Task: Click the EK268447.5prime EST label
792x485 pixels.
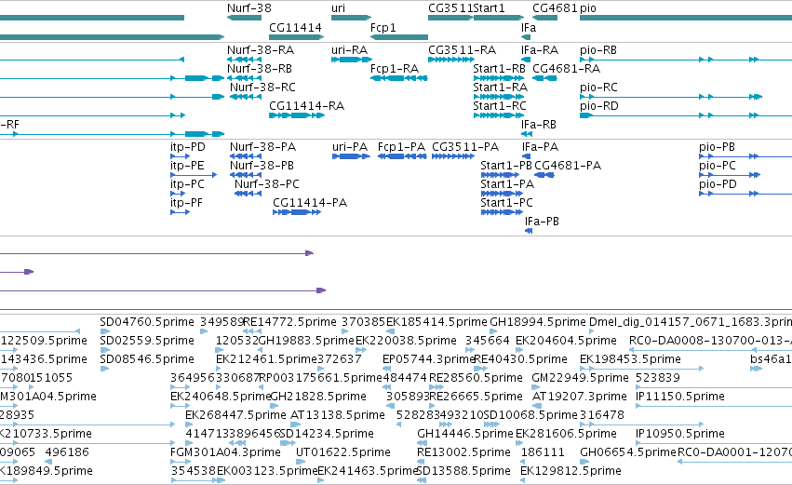Action: pos(235,415)
